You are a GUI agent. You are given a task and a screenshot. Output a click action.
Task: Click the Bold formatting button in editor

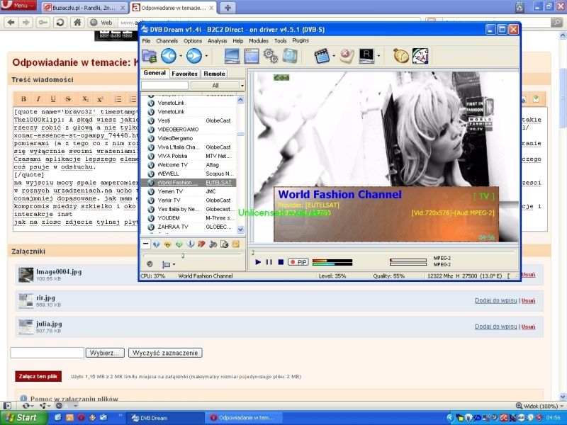(23, 99)
